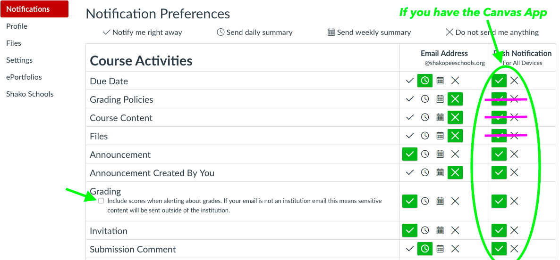Disable email notifications for Announcement
The width and height of the screenshot is (560, 260).
pyautogui.click(x=455, y=154)
